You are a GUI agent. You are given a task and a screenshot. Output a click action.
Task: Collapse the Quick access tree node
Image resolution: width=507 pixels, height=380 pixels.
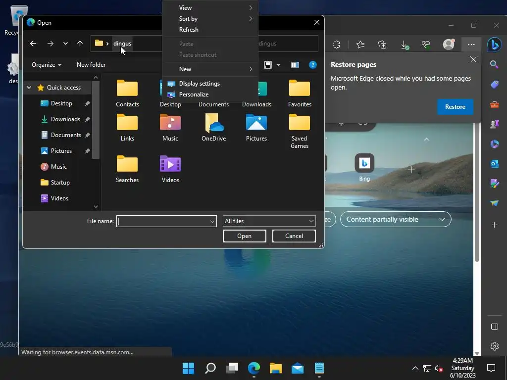pyautogui.click(x=29, y=87)
